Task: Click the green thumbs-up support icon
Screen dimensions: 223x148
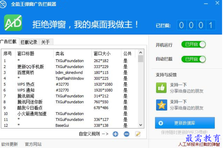Action: (161, 88)
